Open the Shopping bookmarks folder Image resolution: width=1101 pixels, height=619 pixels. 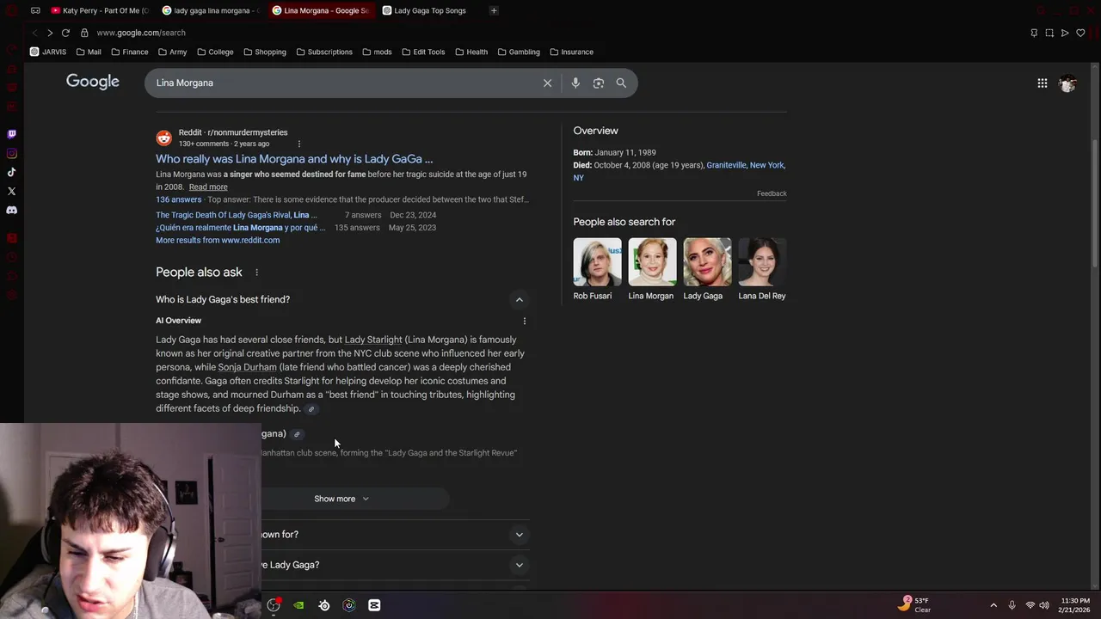[265, 52]
